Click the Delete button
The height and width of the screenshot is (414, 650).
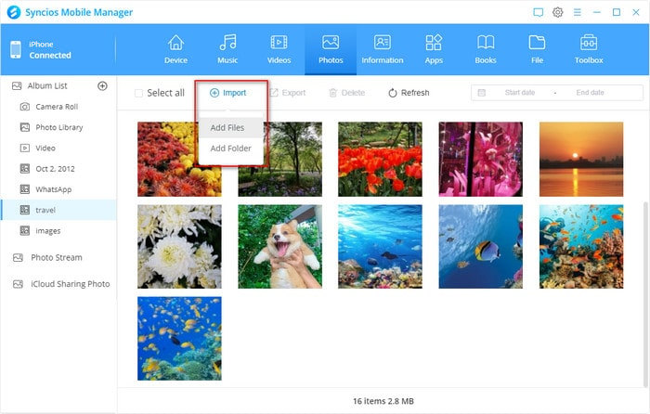pos(347,93)
